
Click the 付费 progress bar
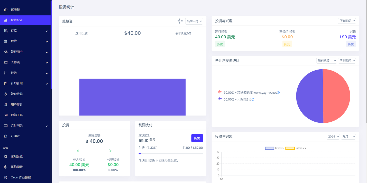[171, 154]
